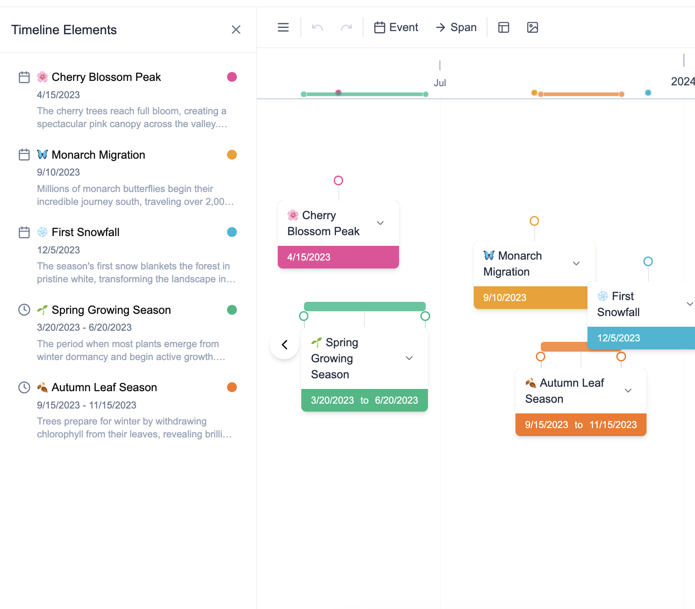Click the blue First Snowfall color dot

pyautogui.click(x=232, y=232)
